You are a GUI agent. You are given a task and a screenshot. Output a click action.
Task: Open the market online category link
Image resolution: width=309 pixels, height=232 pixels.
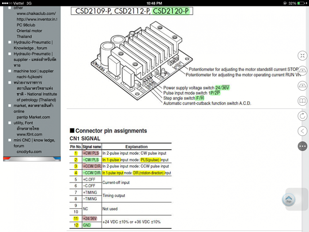34,109
